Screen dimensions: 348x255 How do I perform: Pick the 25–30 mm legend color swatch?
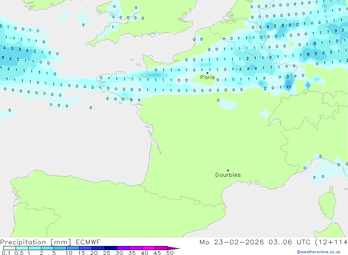point(111,248)
